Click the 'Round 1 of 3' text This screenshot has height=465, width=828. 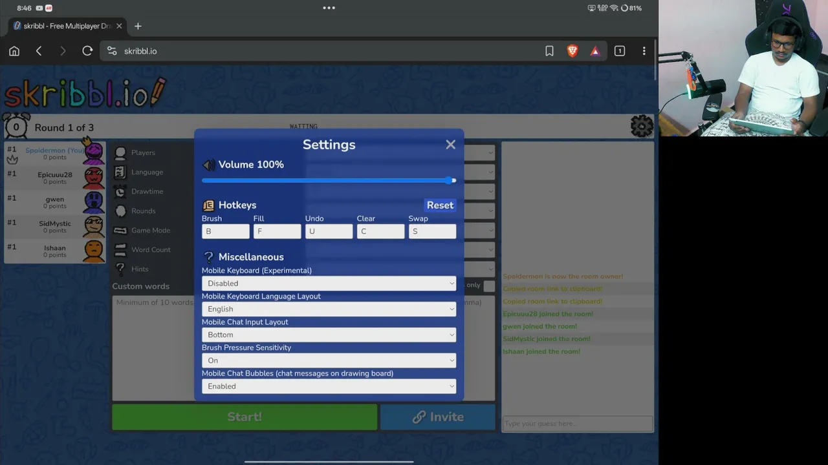click(64, 127)
